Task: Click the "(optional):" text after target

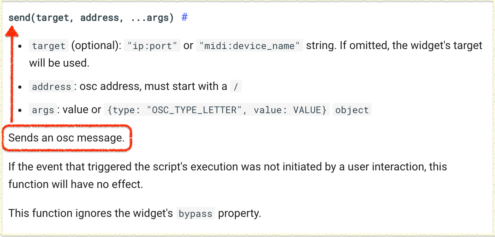Action: (x=96, y=46)
